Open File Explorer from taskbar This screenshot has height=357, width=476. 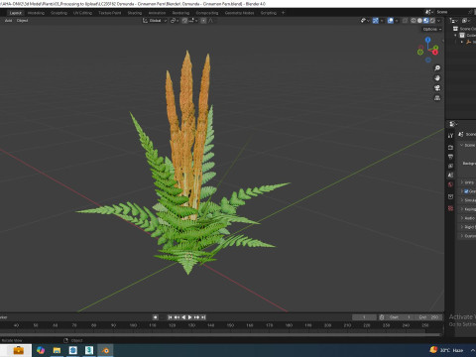click(57, 350)
